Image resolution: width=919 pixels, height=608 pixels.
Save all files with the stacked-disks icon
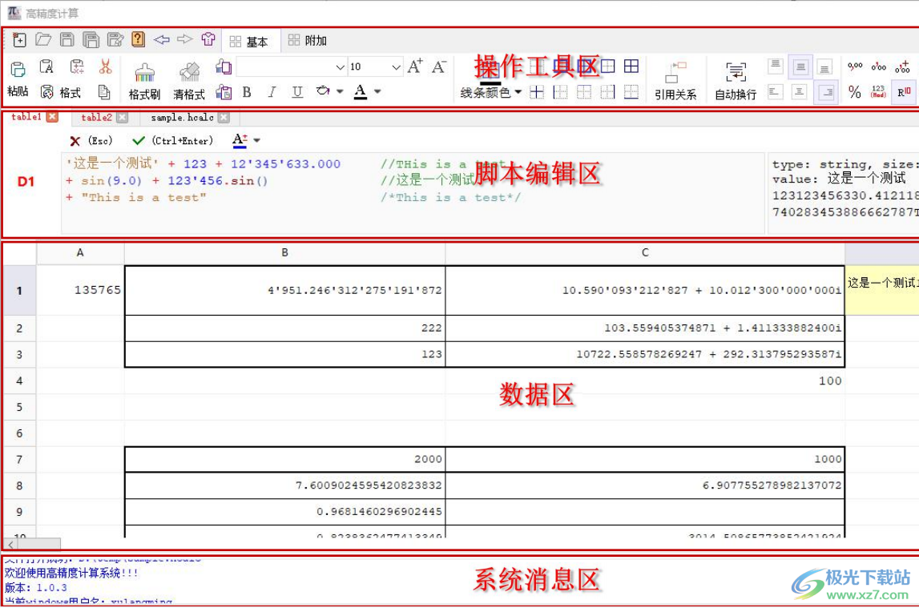click(x=91, y=40)
